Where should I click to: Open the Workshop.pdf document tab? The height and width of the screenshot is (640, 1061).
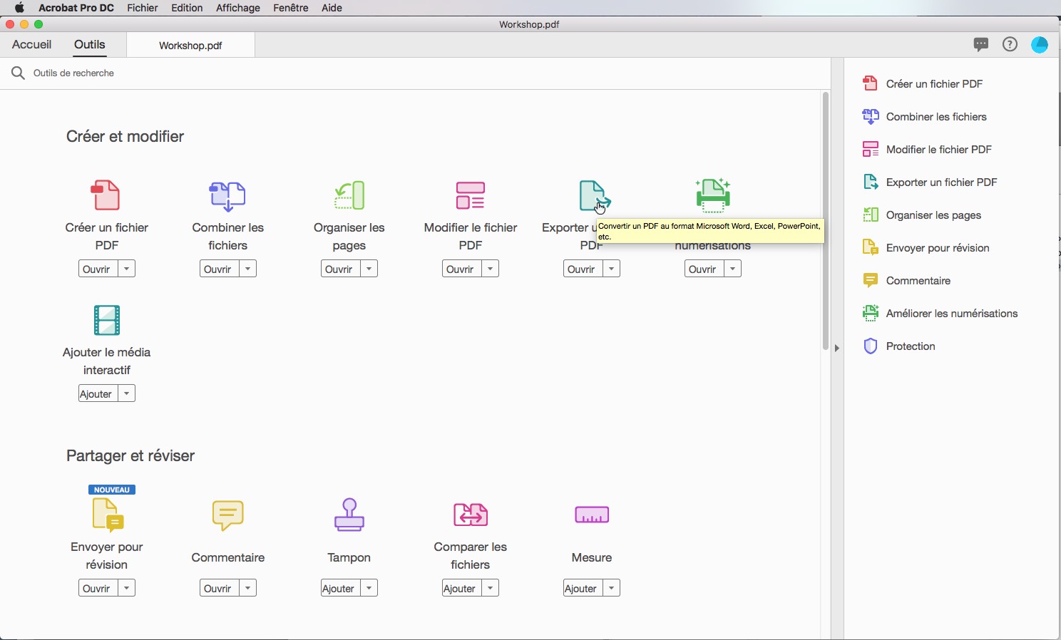[190, 45]
